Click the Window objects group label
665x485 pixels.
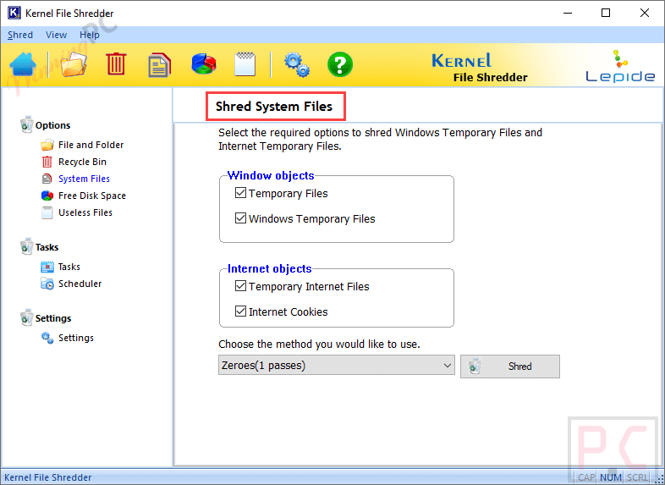coord(271,175)
